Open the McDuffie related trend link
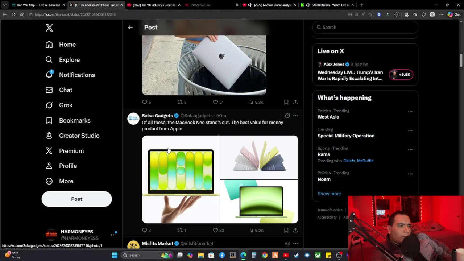The width and height of the screenshot is (464, 261). 365,161
